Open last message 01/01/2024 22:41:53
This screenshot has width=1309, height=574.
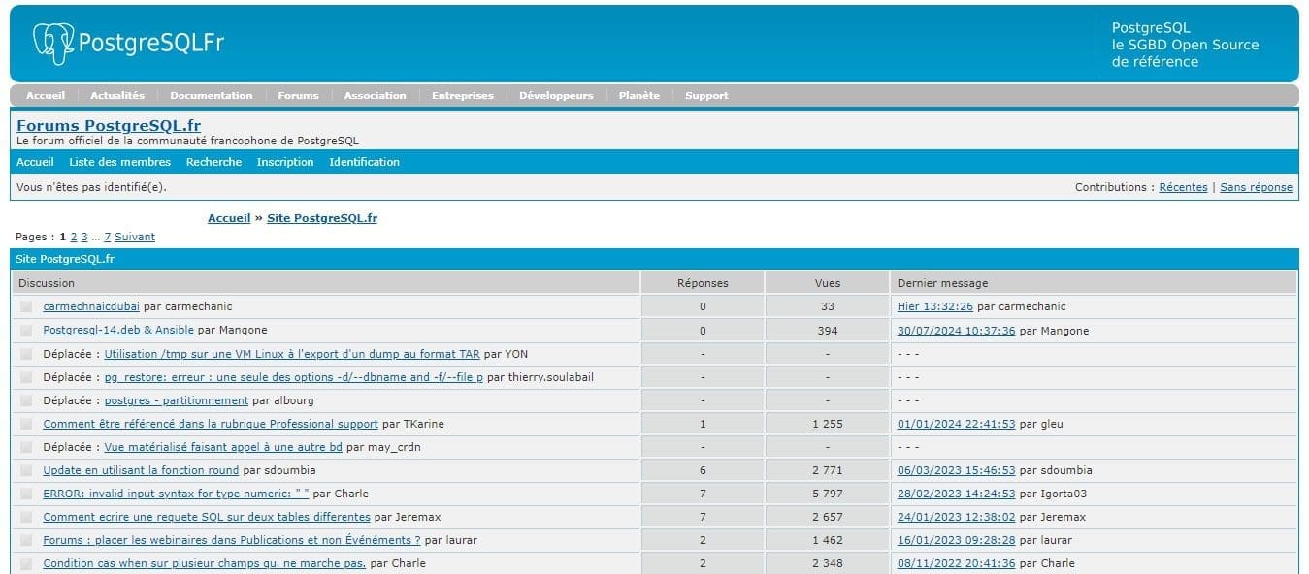point(957,424)
